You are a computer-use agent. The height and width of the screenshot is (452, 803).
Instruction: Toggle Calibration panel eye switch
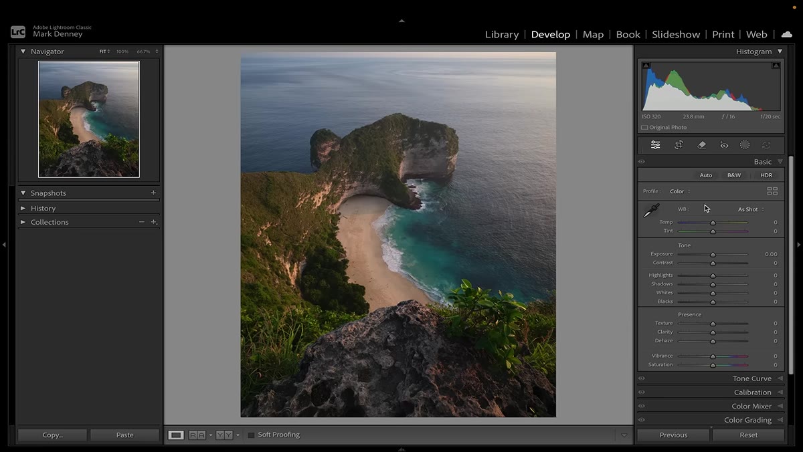[642, 392]
